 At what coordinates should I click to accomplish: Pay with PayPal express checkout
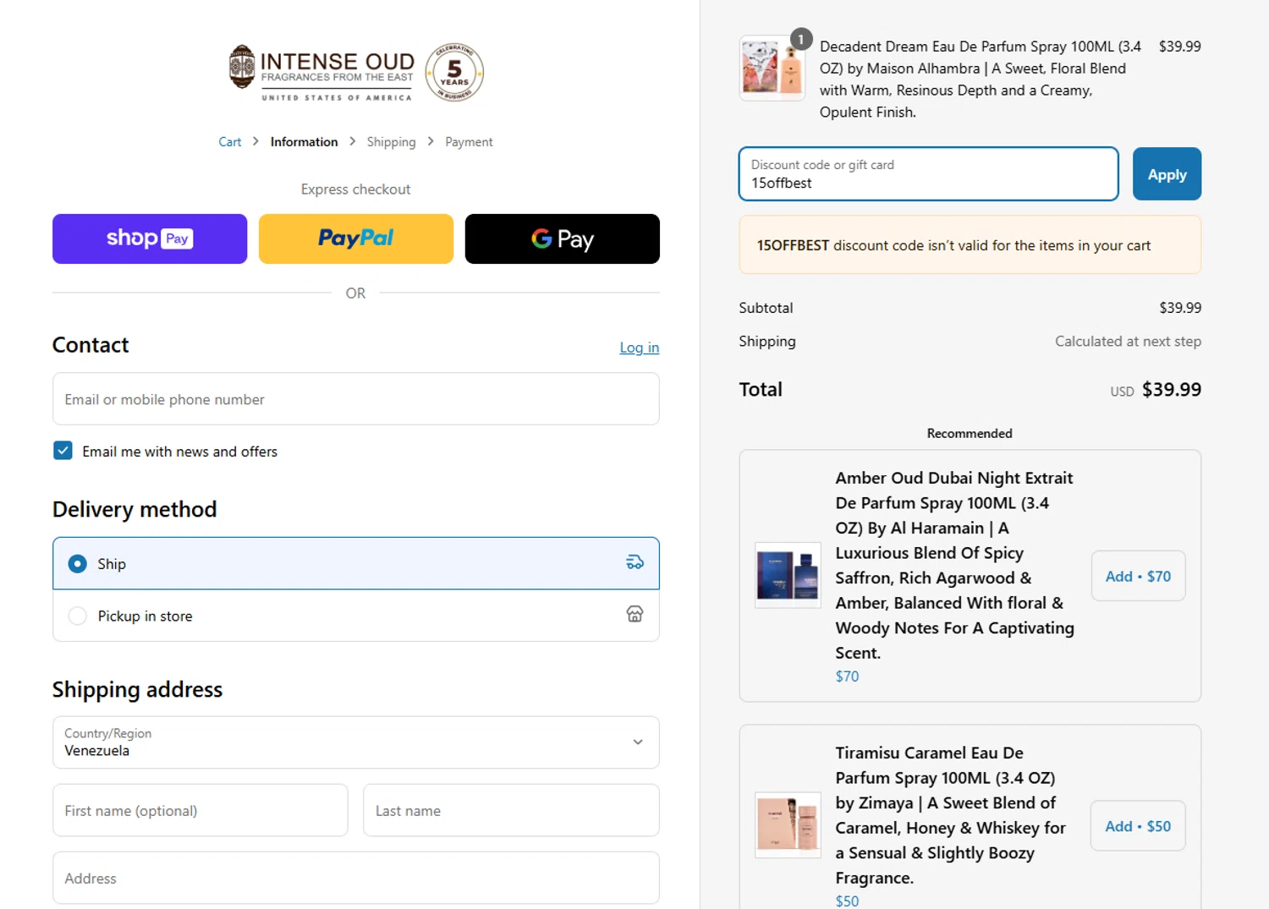point(356,238)
